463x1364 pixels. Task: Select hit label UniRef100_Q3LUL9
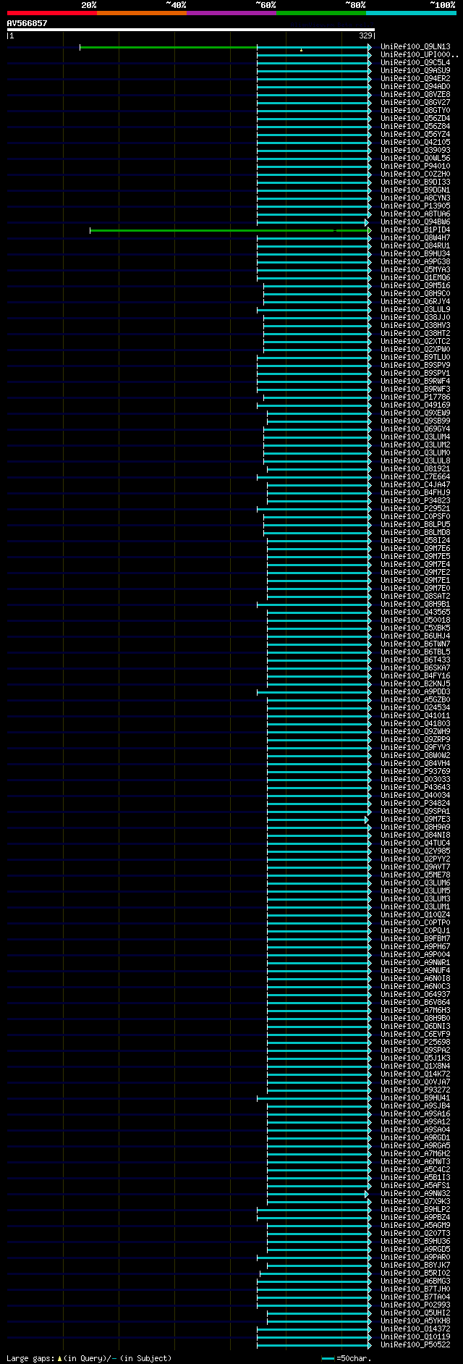[x=415, y=310]
